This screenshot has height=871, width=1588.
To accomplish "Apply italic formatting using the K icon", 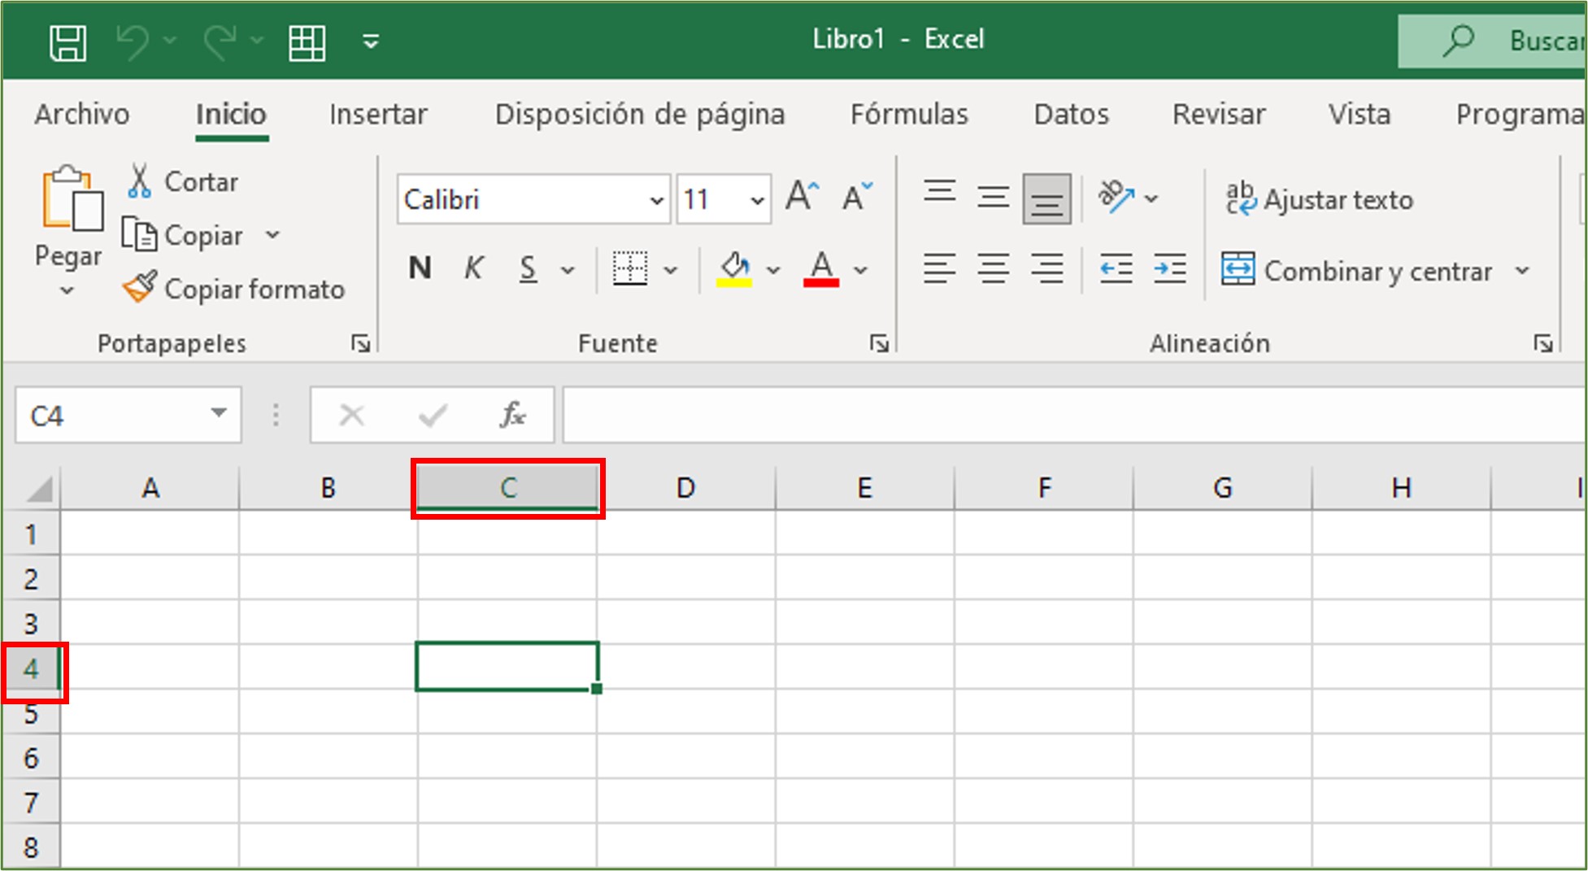I will [x=474, y=268].
